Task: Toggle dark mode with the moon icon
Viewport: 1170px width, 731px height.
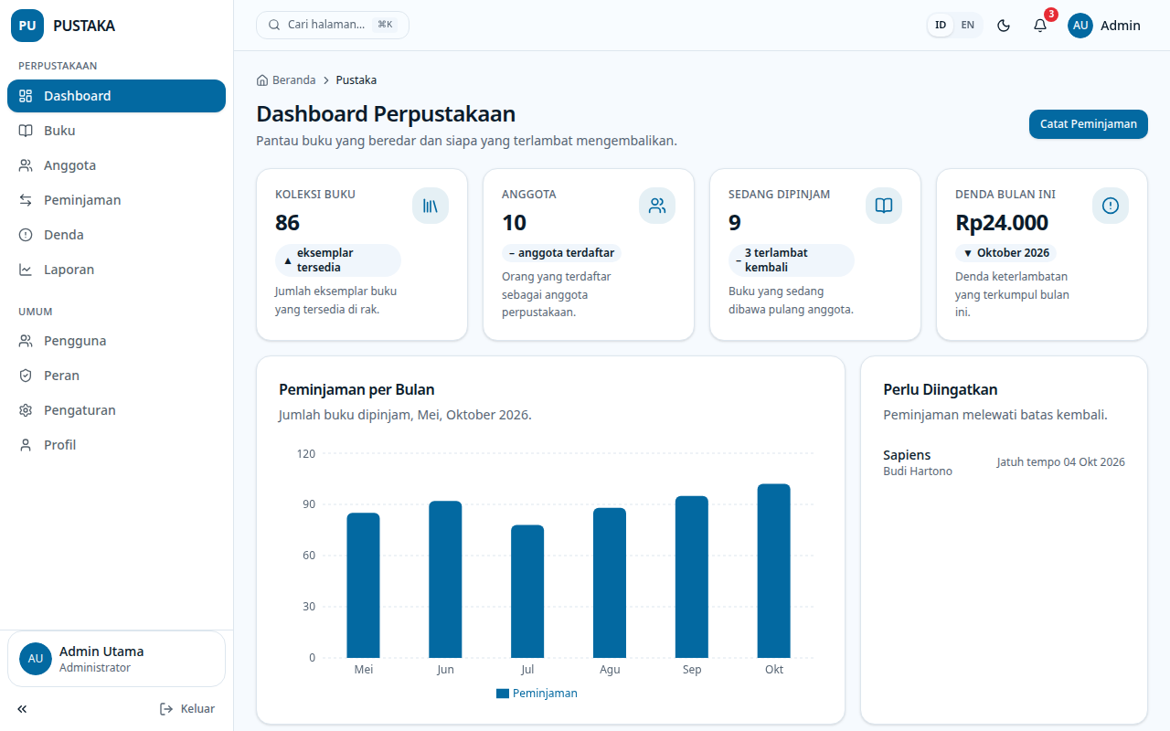Action: click(x=1004, y=26)
